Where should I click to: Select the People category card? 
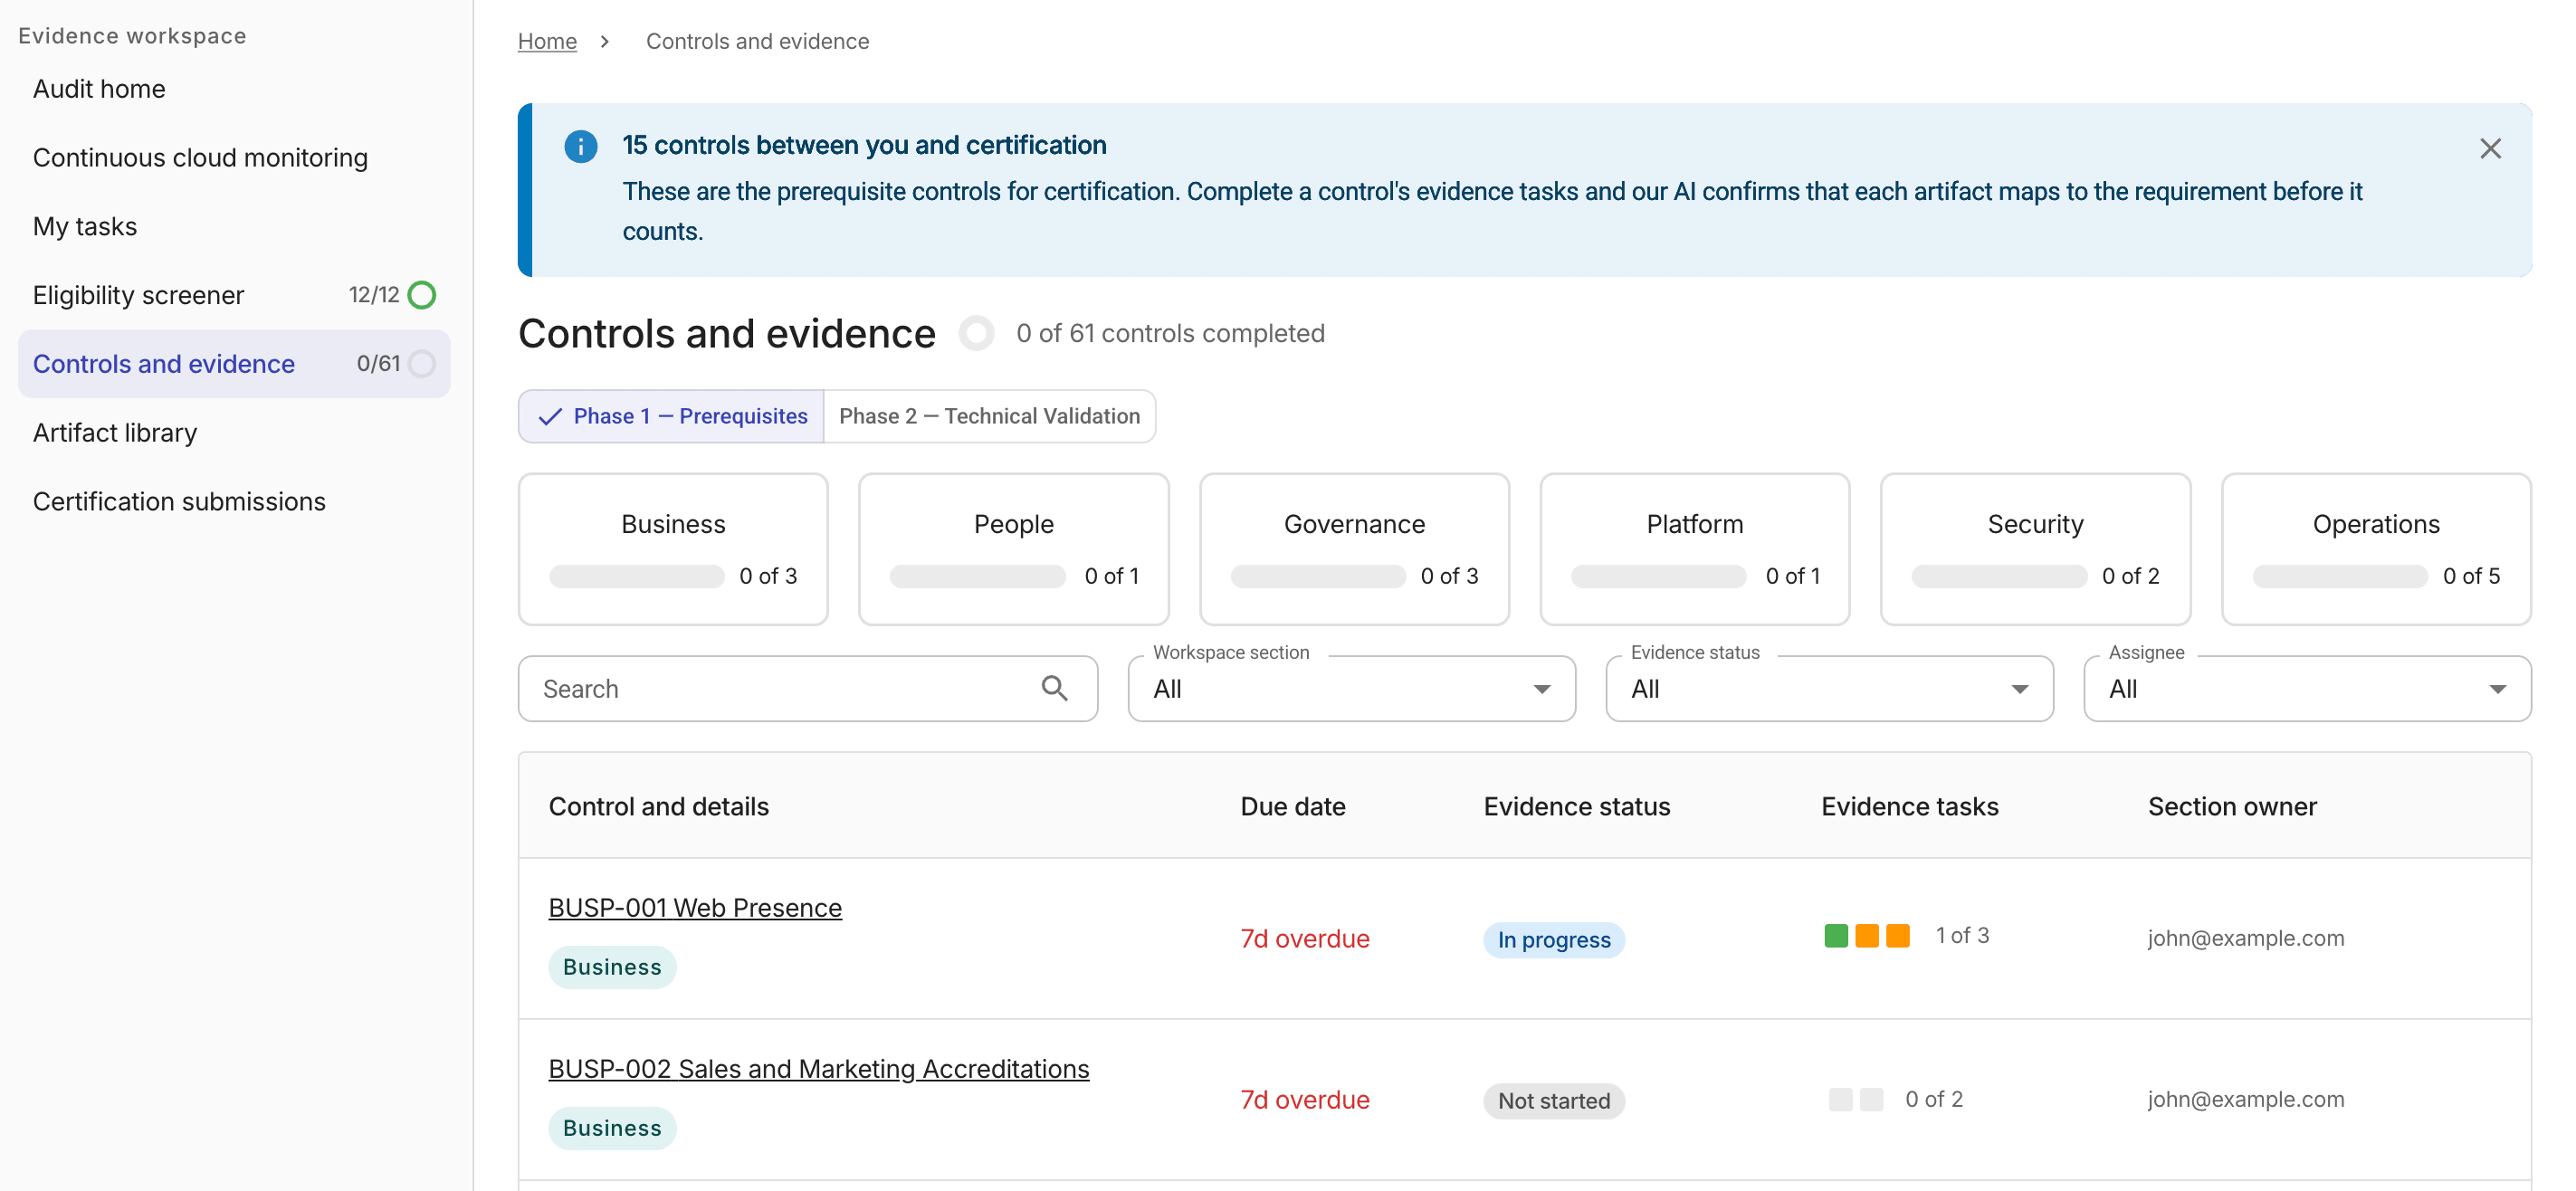pyautogui.click(x=1013, y=549)
